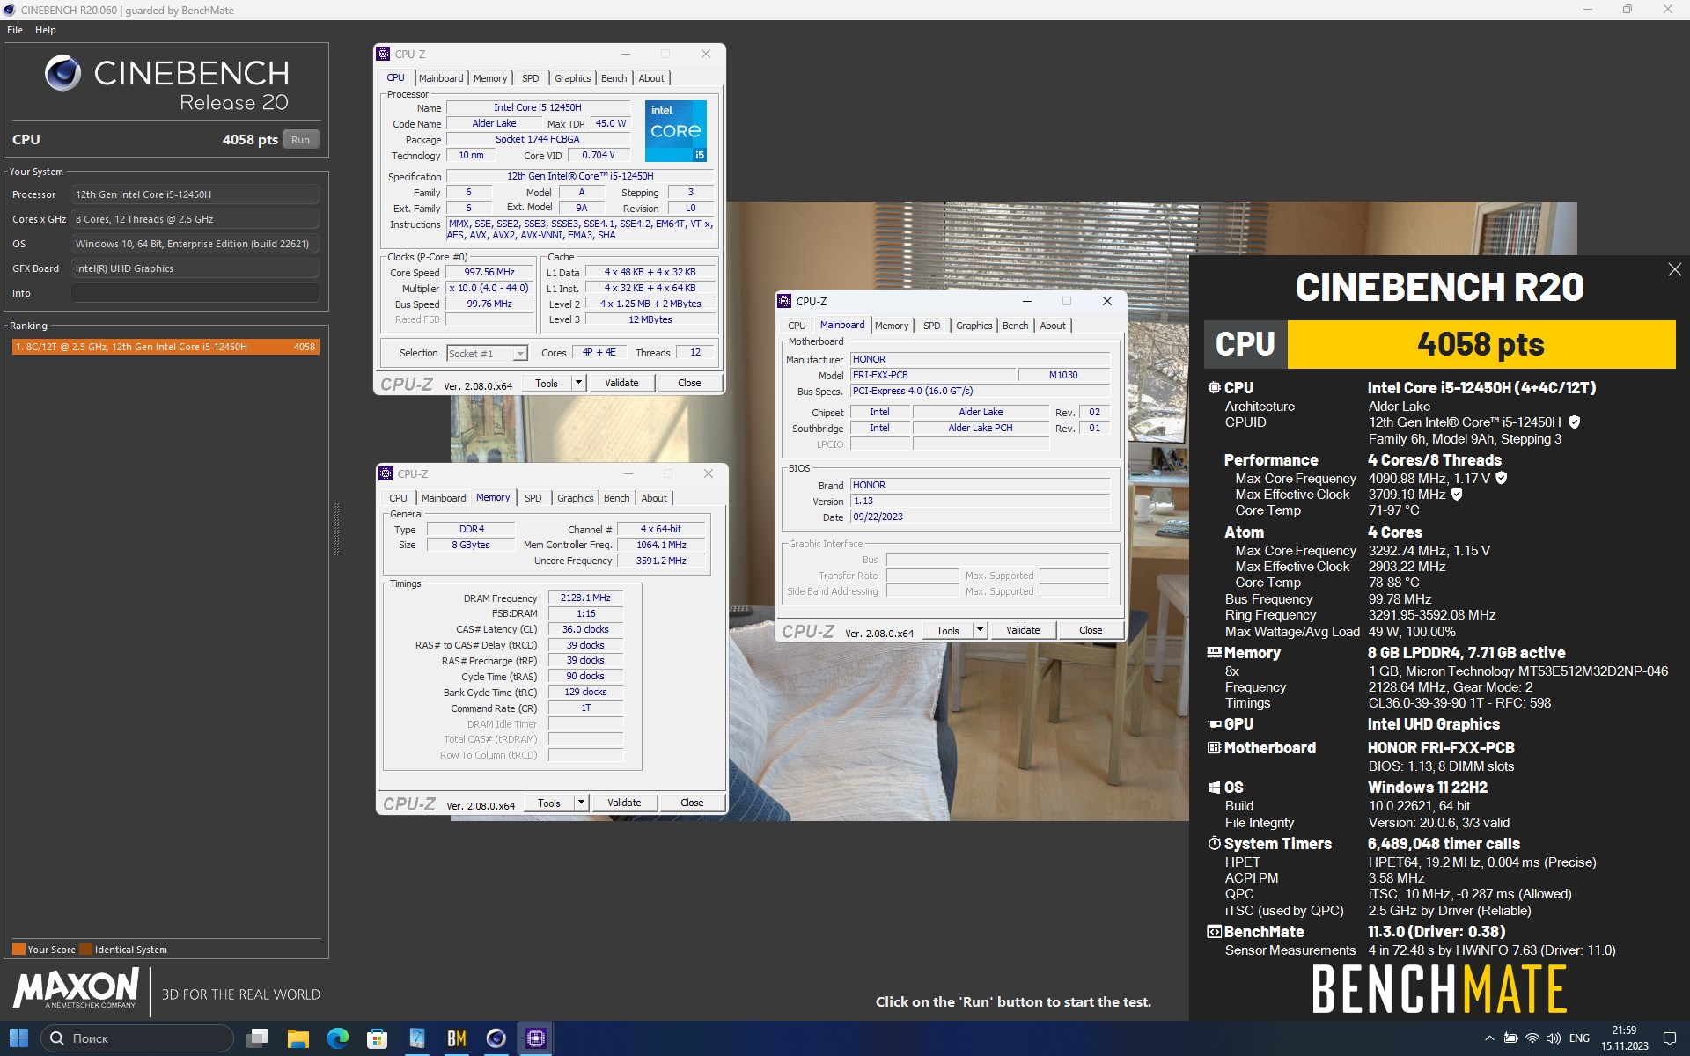Click the dotted handle beside the Cinebench sidebar
This screenshot has width=1690, height=1056.
336,529
